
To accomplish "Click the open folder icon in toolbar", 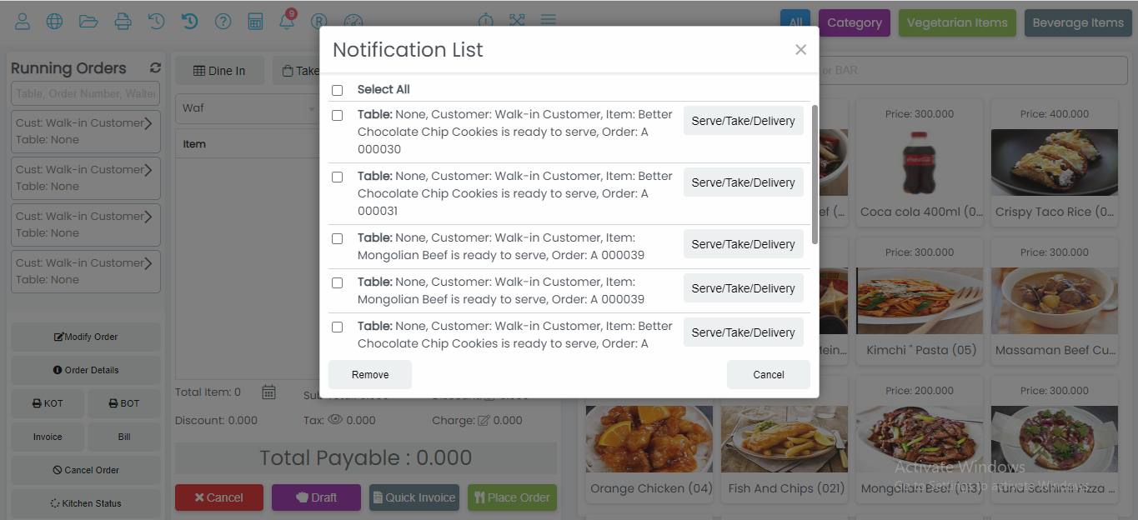I will [88, 22].
